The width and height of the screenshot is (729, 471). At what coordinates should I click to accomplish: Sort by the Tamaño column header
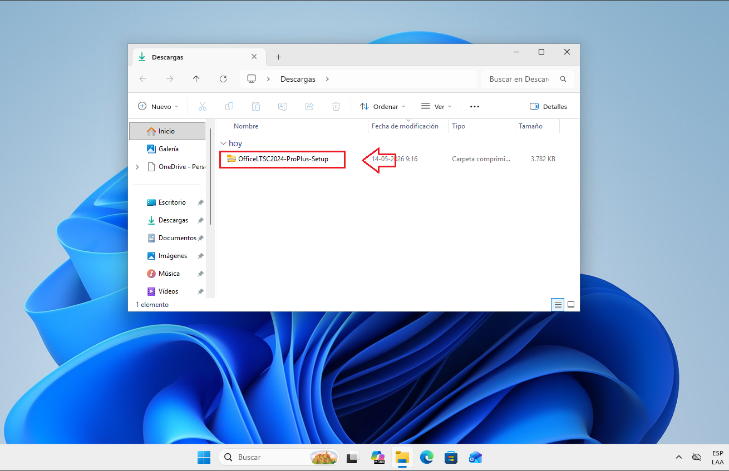tap(530, 126)
